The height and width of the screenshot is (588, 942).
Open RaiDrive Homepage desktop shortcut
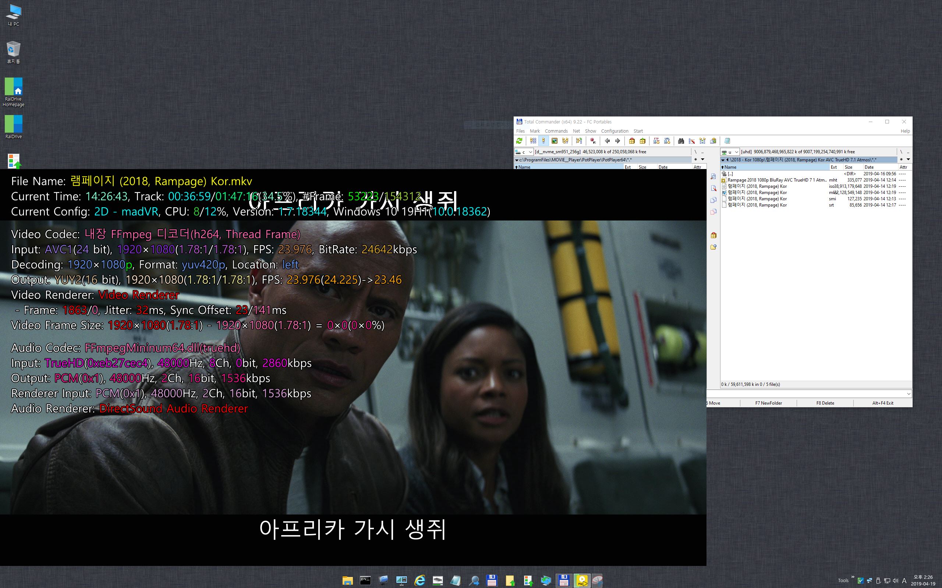(14, 92)
